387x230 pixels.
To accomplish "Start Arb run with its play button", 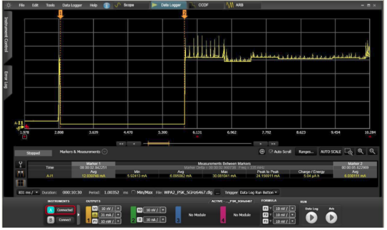I will [x=331, y=218].
